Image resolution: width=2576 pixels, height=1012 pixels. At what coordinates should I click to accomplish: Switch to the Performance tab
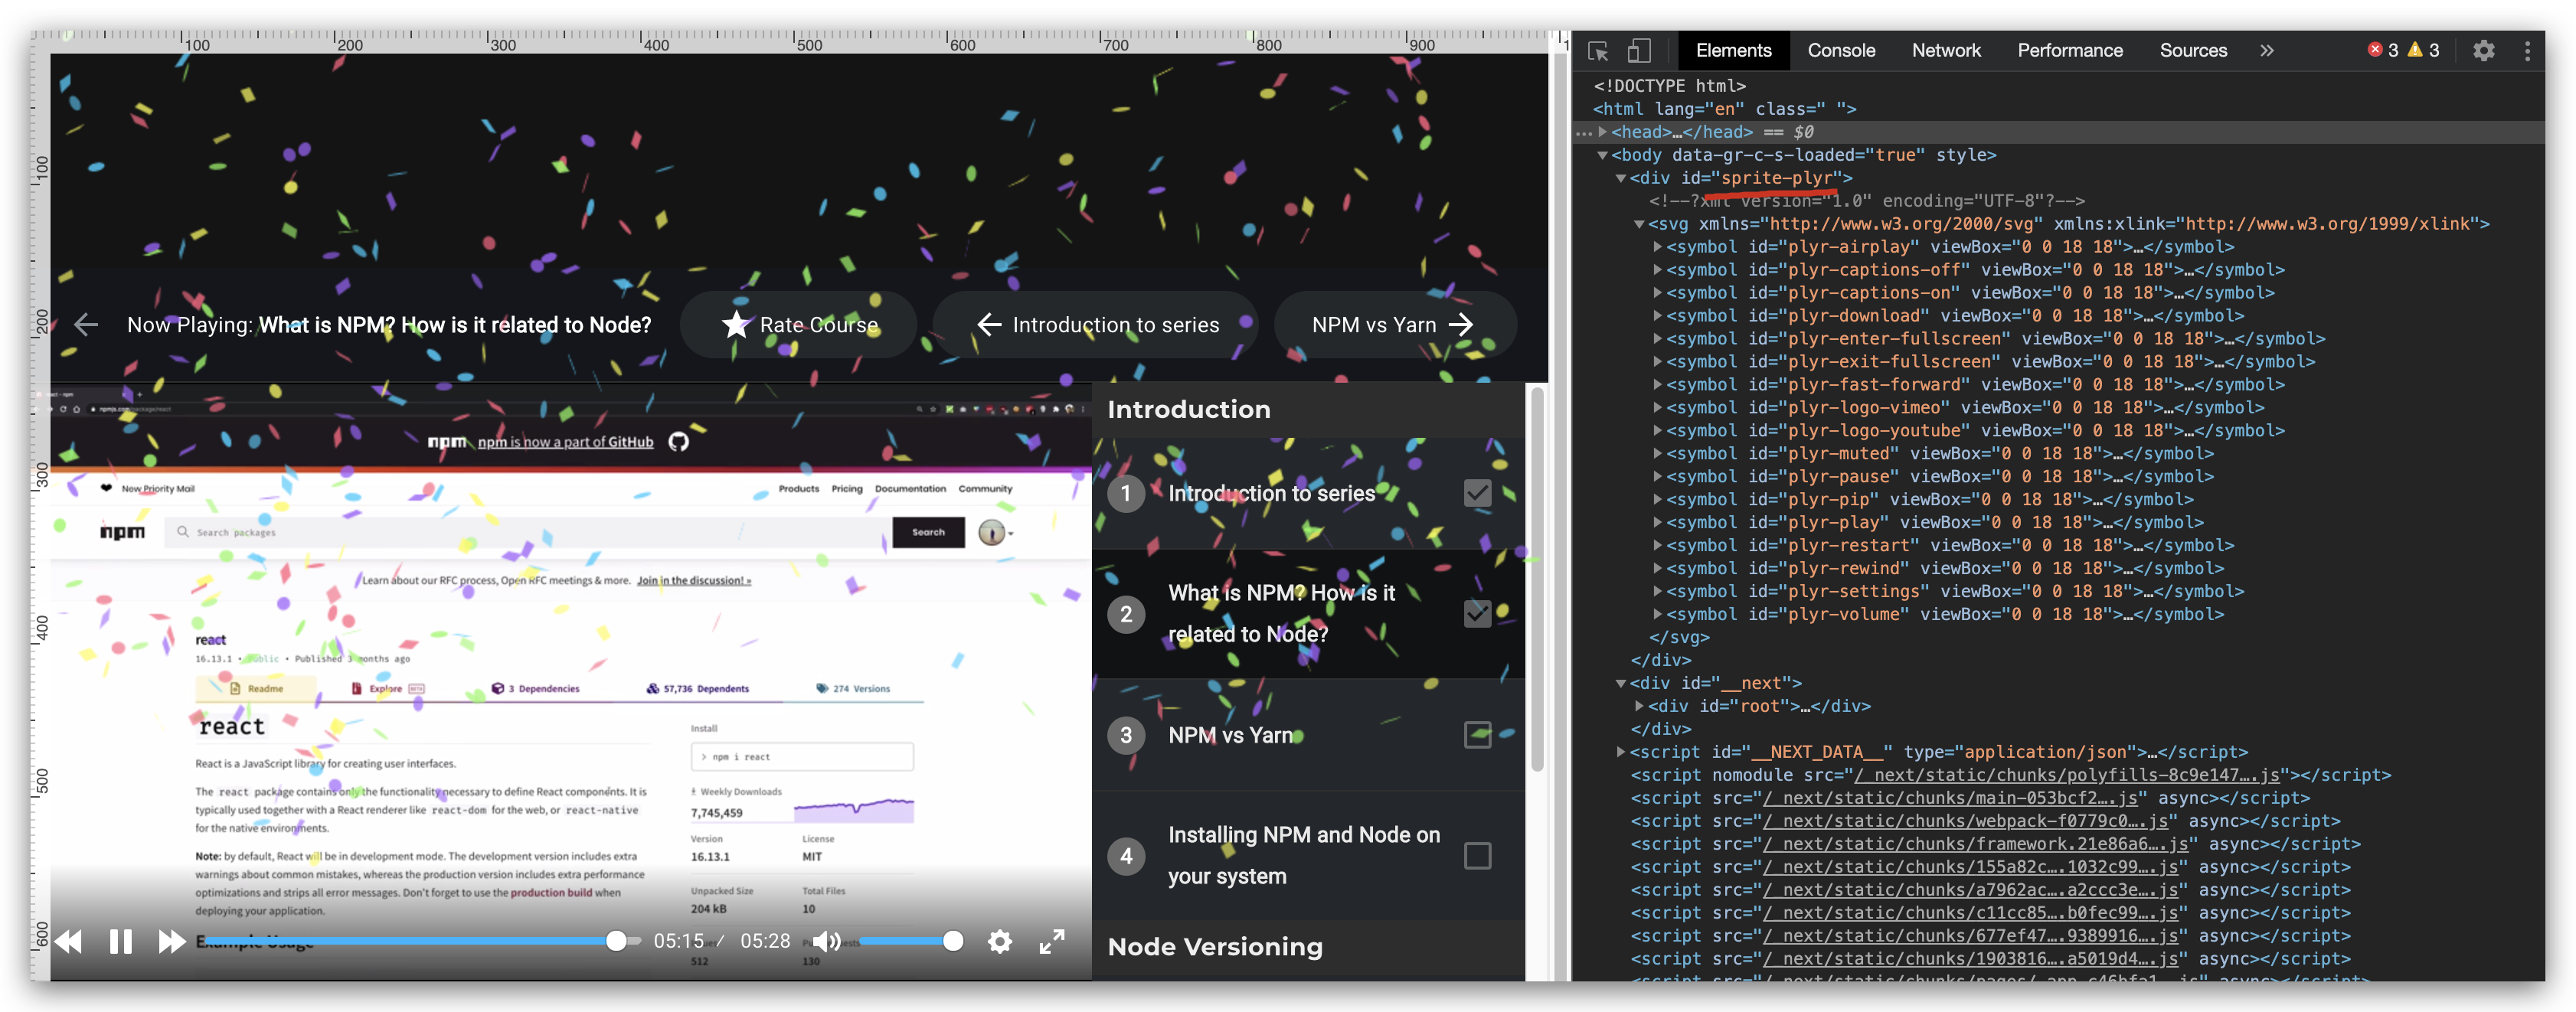[x=2070, y=50]
